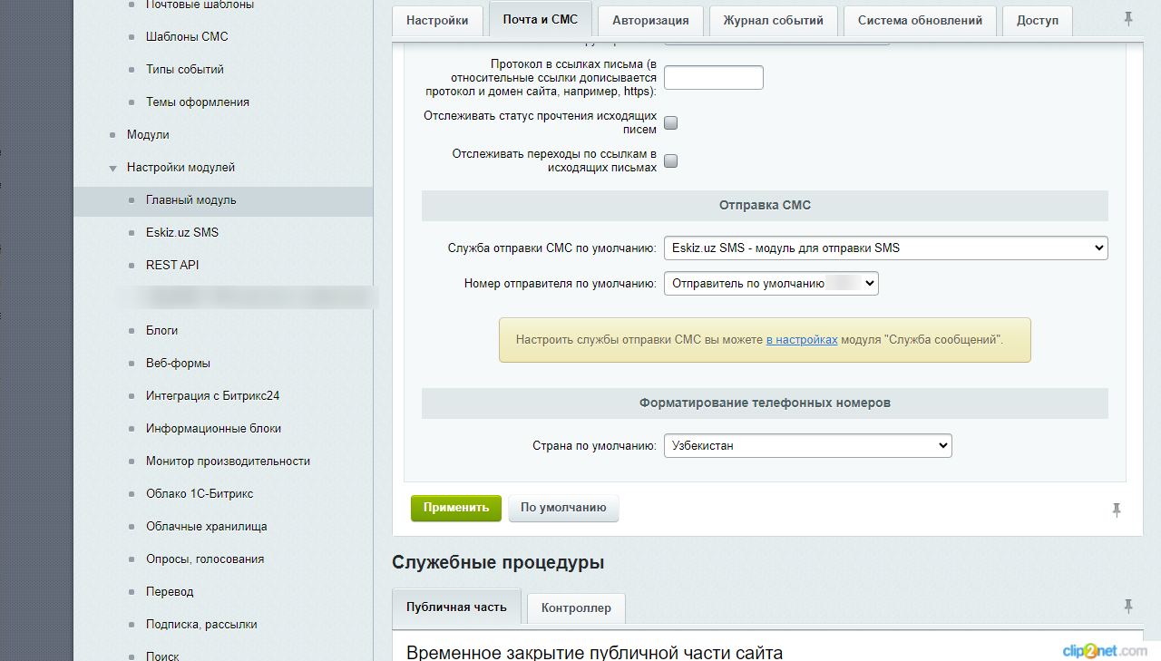Click the pin icon beside the Доступ tab
The image size is (1161, 661).
click(x=1128, y=18)
